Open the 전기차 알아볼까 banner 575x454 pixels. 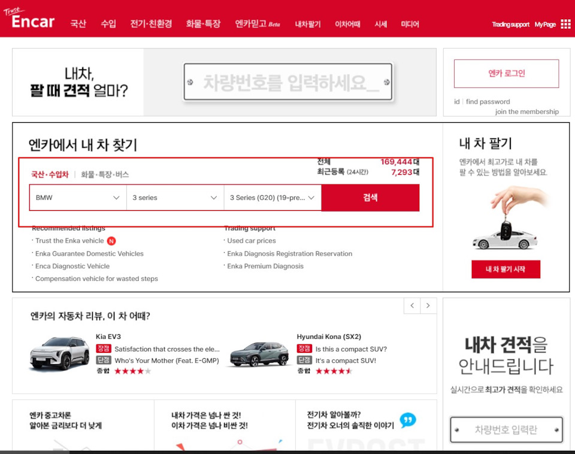366,425
